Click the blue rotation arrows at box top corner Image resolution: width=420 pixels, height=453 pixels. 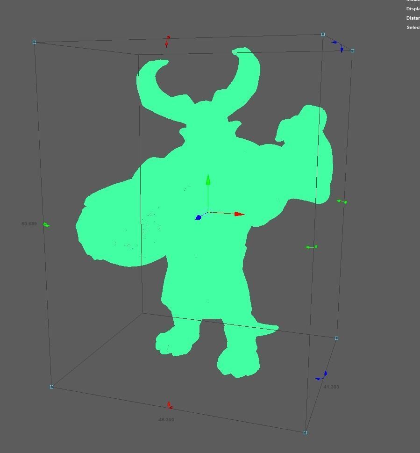(x=338, y=46)
